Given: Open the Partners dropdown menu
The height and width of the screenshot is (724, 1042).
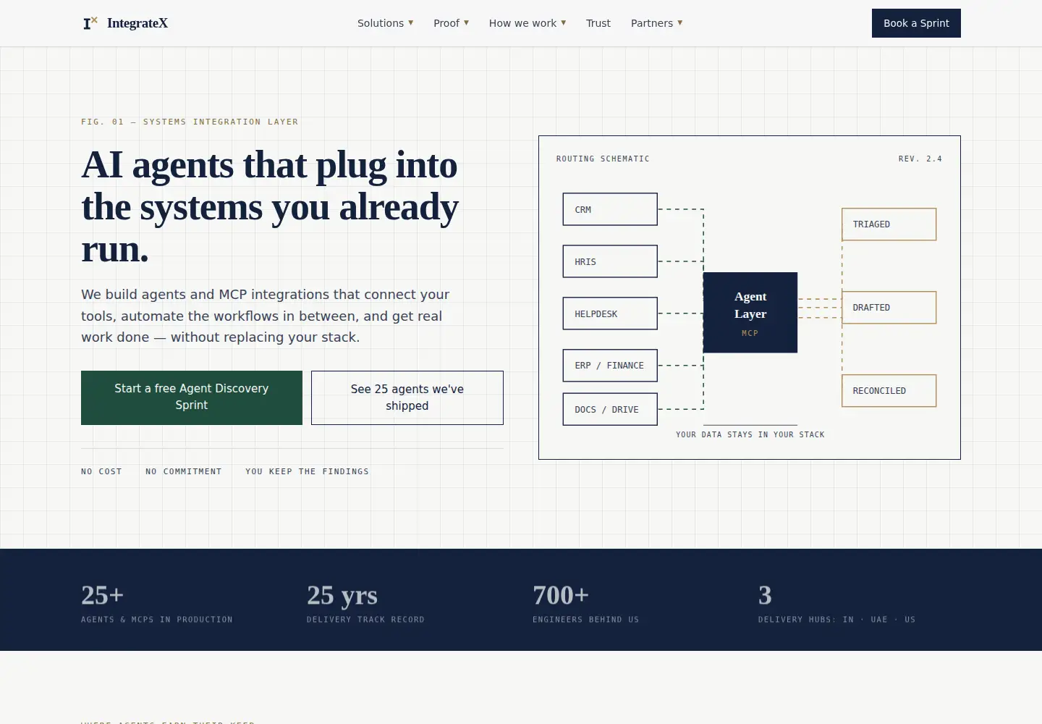Looking at the screenshot, I should coord(657,23).
